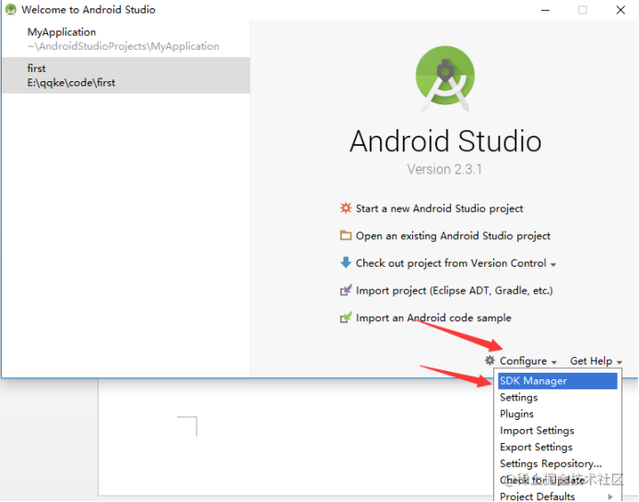This screenshot has height=502, width=639.
Task: Click the Android Studio logo in title bar
Action: coord(10,9)
